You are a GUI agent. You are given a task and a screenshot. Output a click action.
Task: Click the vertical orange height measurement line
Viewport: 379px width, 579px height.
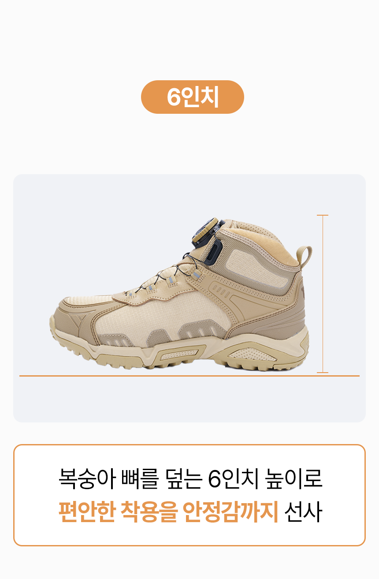pos(323,294)
